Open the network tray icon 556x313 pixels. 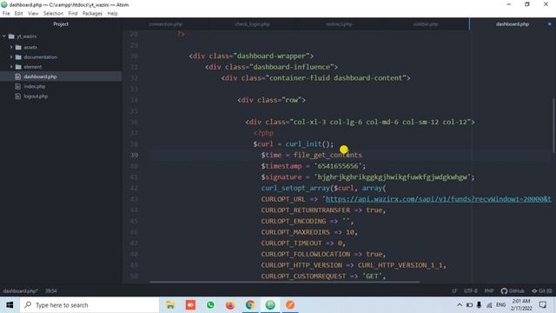[x=489, y=305]
